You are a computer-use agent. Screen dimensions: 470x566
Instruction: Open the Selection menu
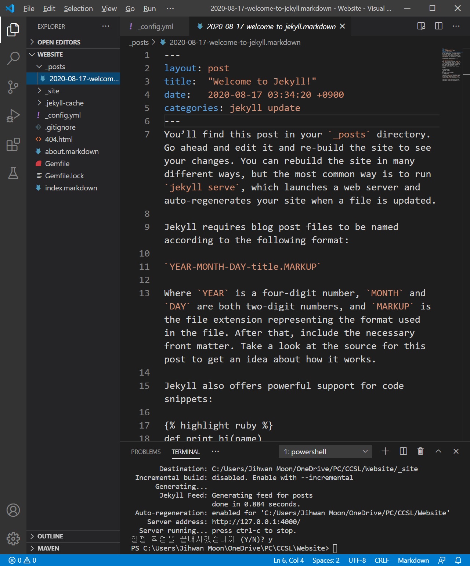pyautogui.click(x=78, y=8)
